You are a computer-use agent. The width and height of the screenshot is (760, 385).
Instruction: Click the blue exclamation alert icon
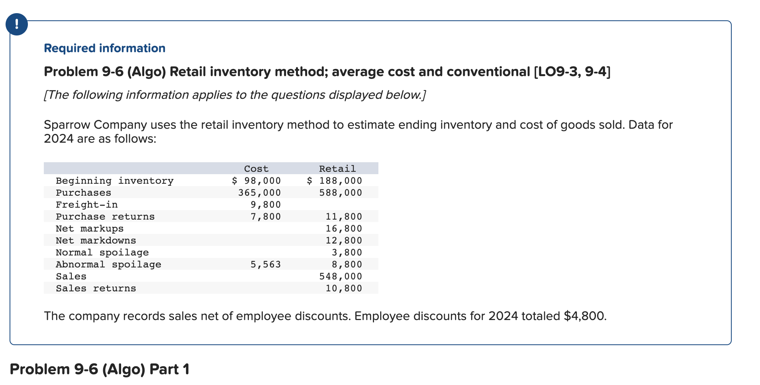pyautogui.click(x=17, y=24)
